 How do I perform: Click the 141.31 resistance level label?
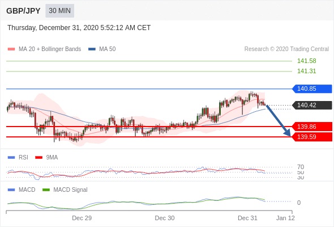tap(306, 71)
